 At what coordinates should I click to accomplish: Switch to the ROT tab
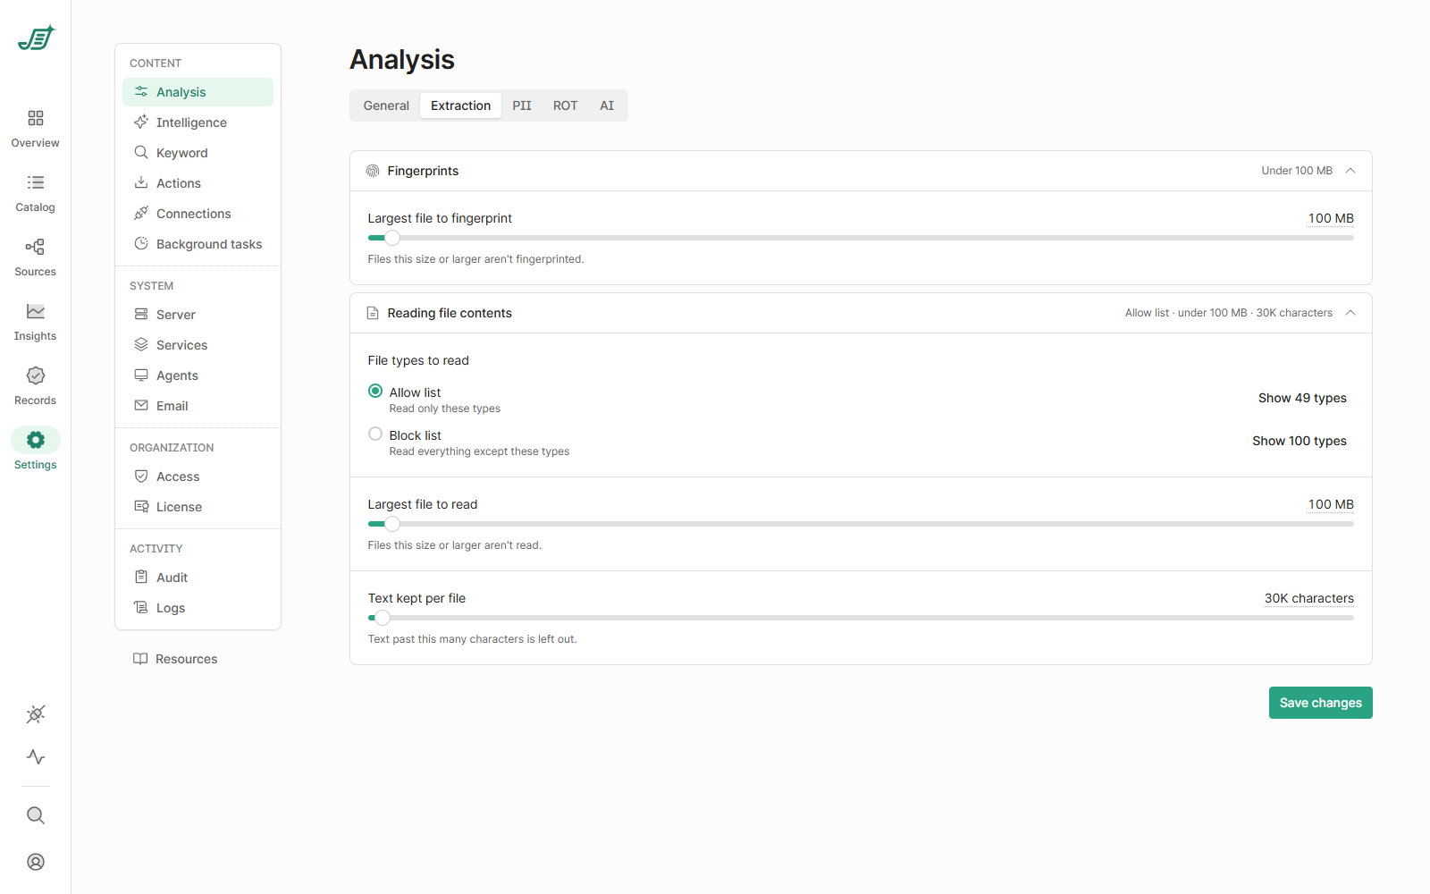(566, 105)
